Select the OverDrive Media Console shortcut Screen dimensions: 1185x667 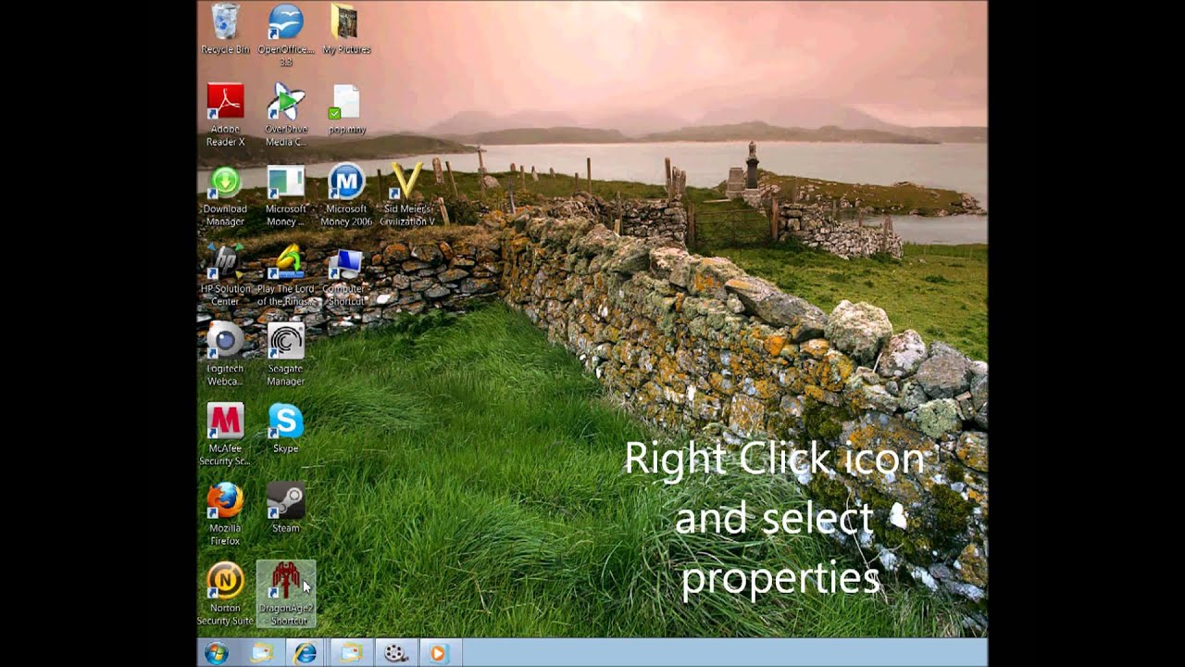tap(286, 115)
